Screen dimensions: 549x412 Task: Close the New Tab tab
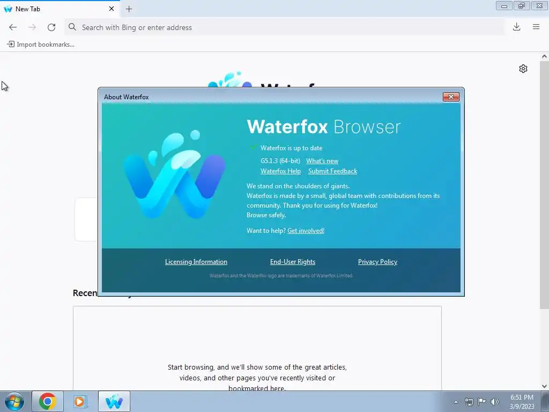point(112,9)
